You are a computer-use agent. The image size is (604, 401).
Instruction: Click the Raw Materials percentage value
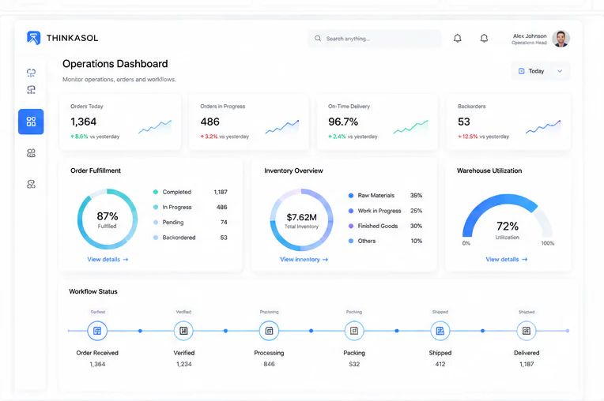click(416, 195)
